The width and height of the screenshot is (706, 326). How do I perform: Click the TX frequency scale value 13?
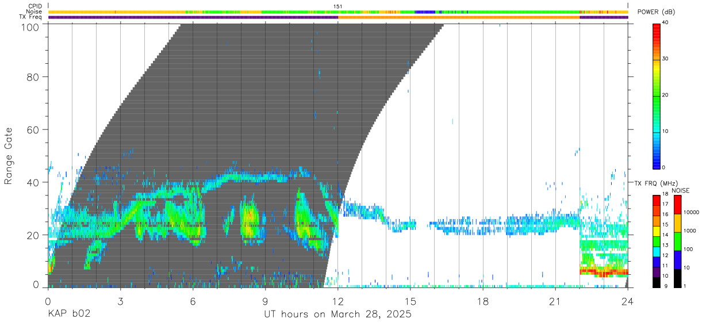pyautogui.click(x=665, y=246)
